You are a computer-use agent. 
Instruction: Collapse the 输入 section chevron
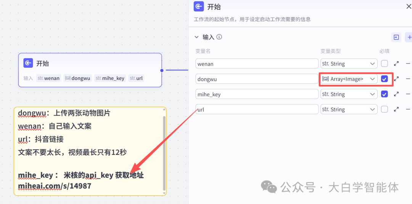point(196,37)
